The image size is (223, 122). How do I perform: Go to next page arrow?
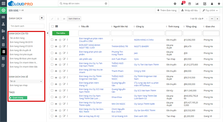click(x=217, y=19)
